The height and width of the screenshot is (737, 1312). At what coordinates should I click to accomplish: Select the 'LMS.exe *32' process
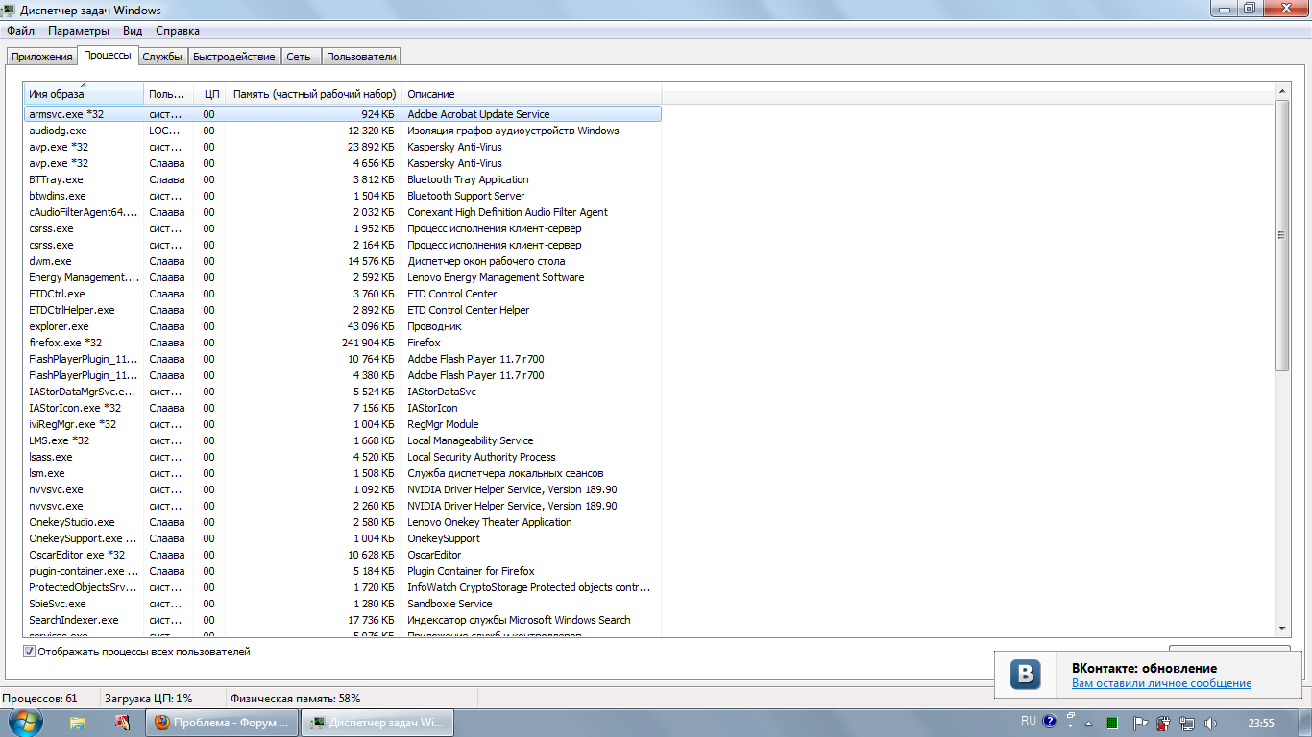pyautogui.click(x=342, y=440)
